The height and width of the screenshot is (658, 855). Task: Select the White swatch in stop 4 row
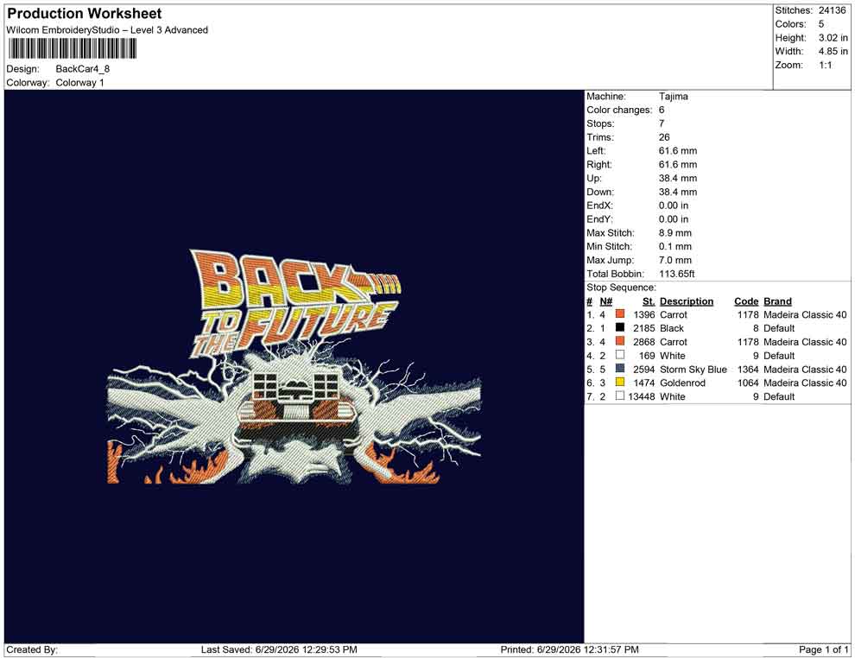pyautogui.click(x=619, y=355)
